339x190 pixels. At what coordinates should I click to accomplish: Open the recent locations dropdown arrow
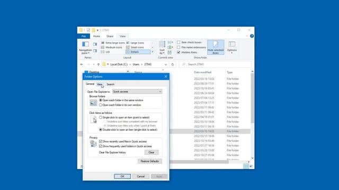94,64
